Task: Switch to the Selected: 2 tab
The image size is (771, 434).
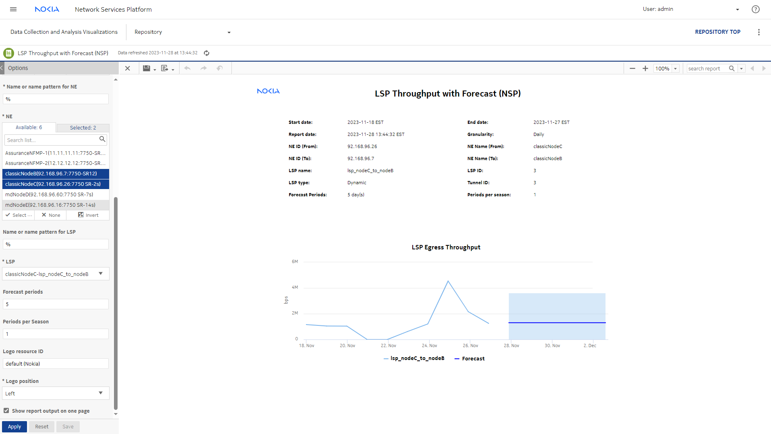Action: pos(83,128)
